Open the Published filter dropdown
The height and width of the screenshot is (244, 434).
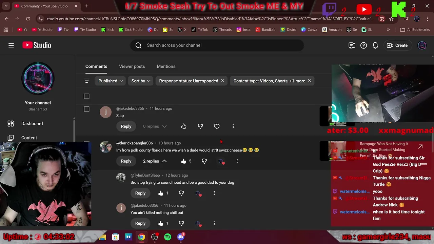click(x=111, y=81)
